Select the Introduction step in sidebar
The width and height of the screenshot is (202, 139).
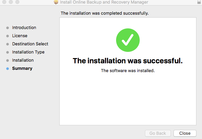click(x=24, y=27)
